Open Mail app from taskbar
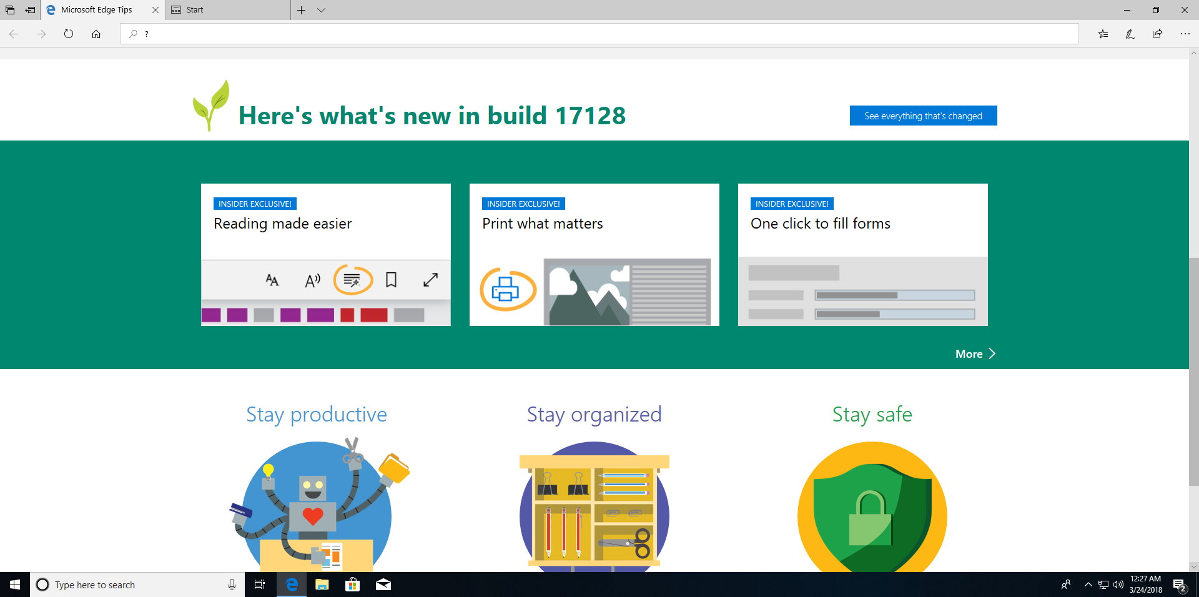The height and width of the screenshot is (597, 1199). (x=383, y=585)
